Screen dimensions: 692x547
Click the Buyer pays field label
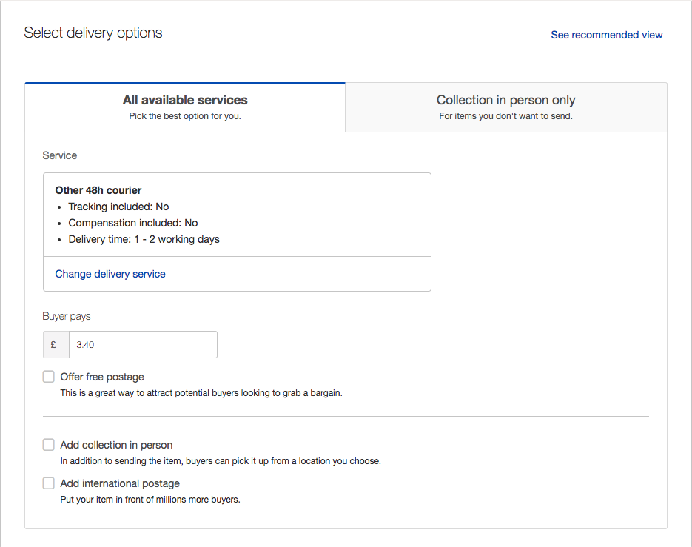point(67,316)
